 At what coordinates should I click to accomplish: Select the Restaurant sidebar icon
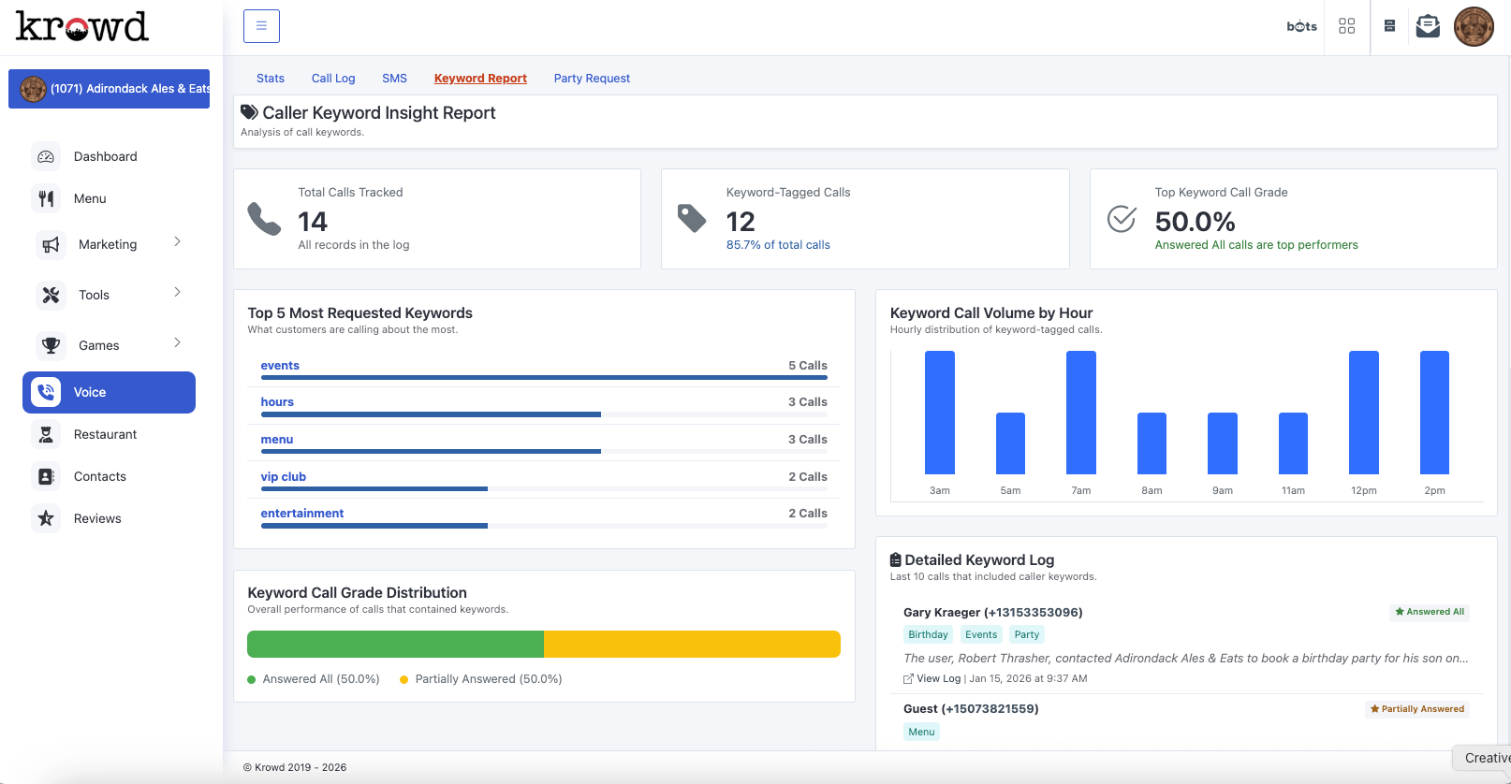(46, 434)
